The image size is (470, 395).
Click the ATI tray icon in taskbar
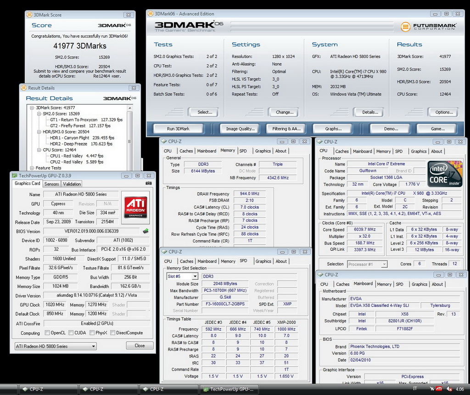pos(438,389)
